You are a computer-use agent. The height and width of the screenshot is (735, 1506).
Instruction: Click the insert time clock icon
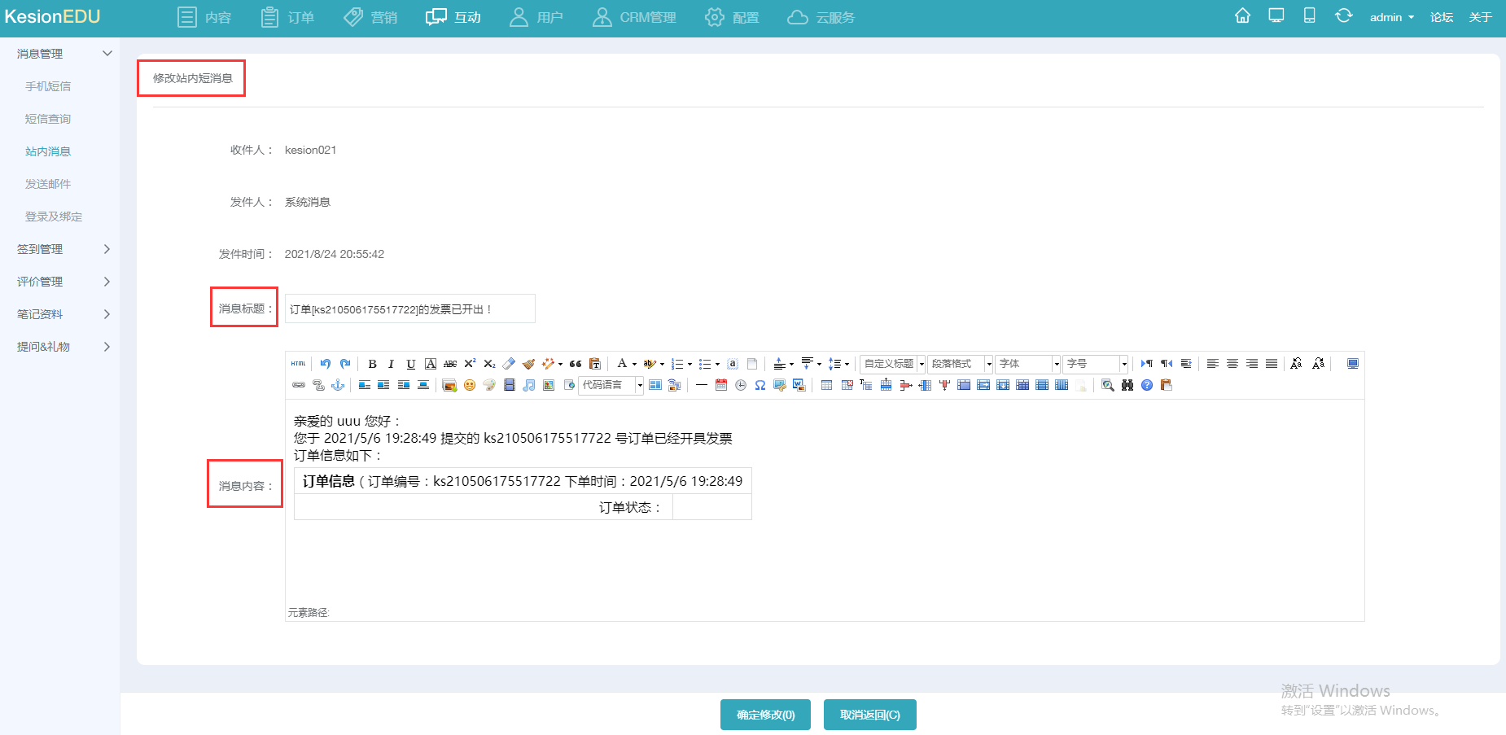(741, 385)
